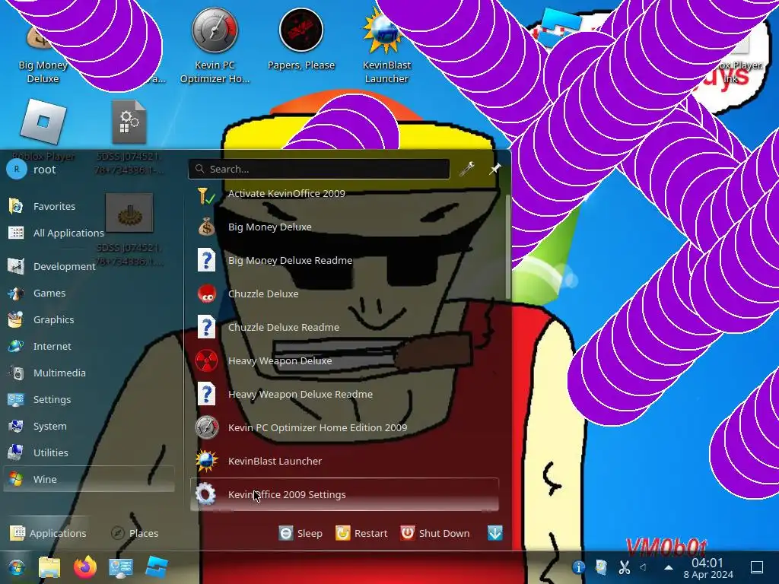Launch Big Money Deluxe from menu list

345,227
